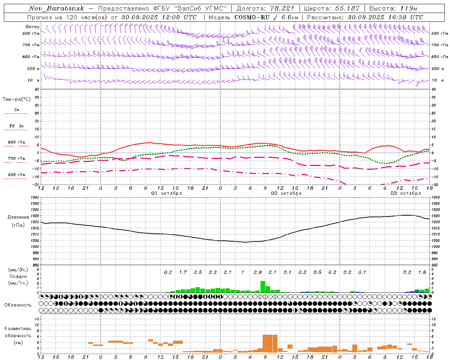
Task: Select the '700 гПа' temperature legend entry
Action: click(17, 159)
